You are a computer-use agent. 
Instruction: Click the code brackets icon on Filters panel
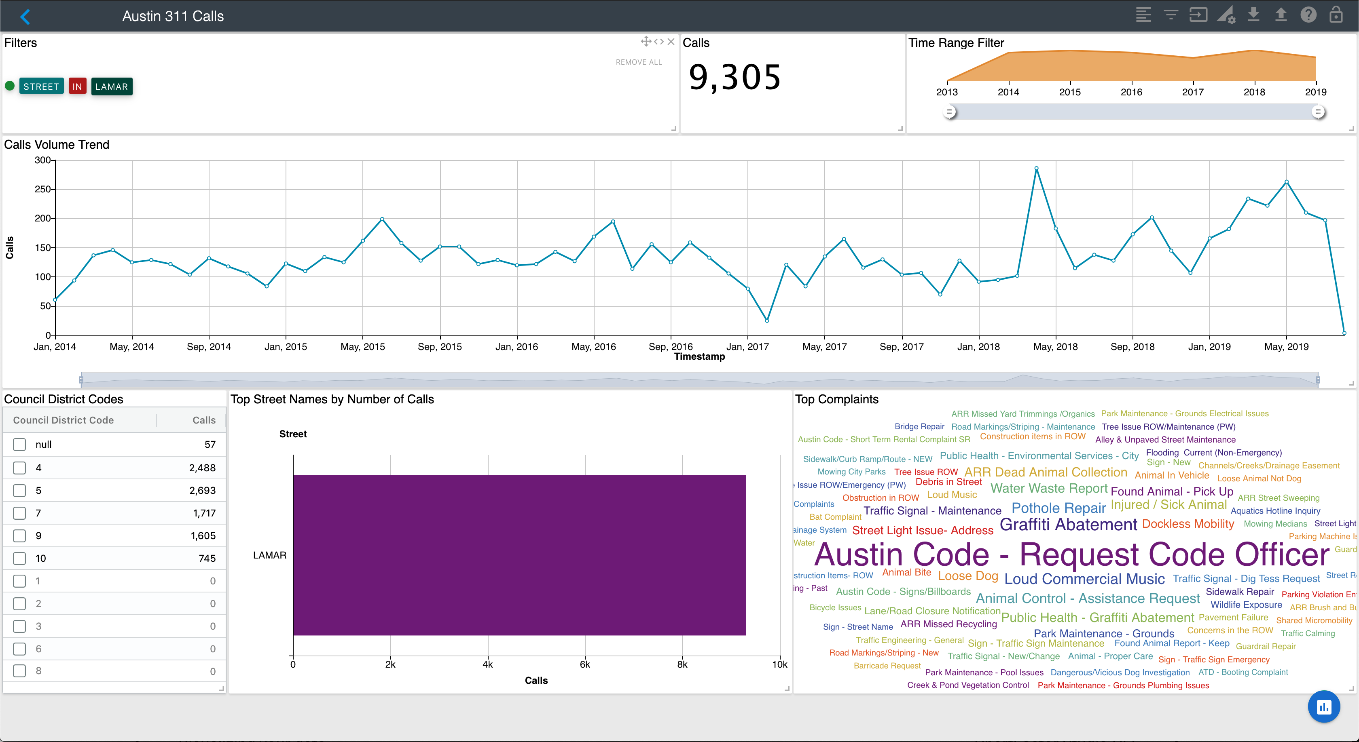coord(659,42)
